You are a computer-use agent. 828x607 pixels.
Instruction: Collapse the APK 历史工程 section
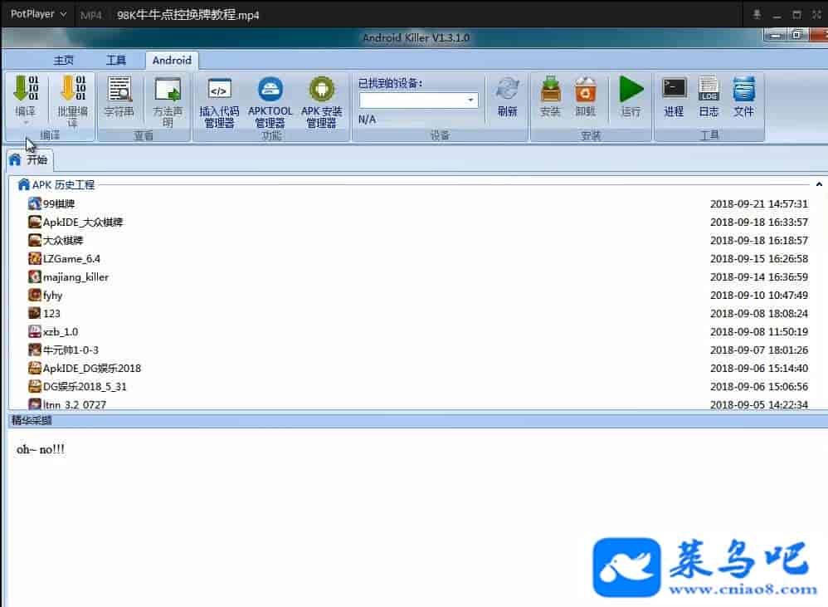coord(819,185)
